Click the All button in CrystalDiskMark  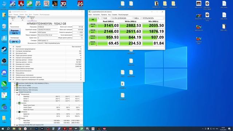[93, 20]
